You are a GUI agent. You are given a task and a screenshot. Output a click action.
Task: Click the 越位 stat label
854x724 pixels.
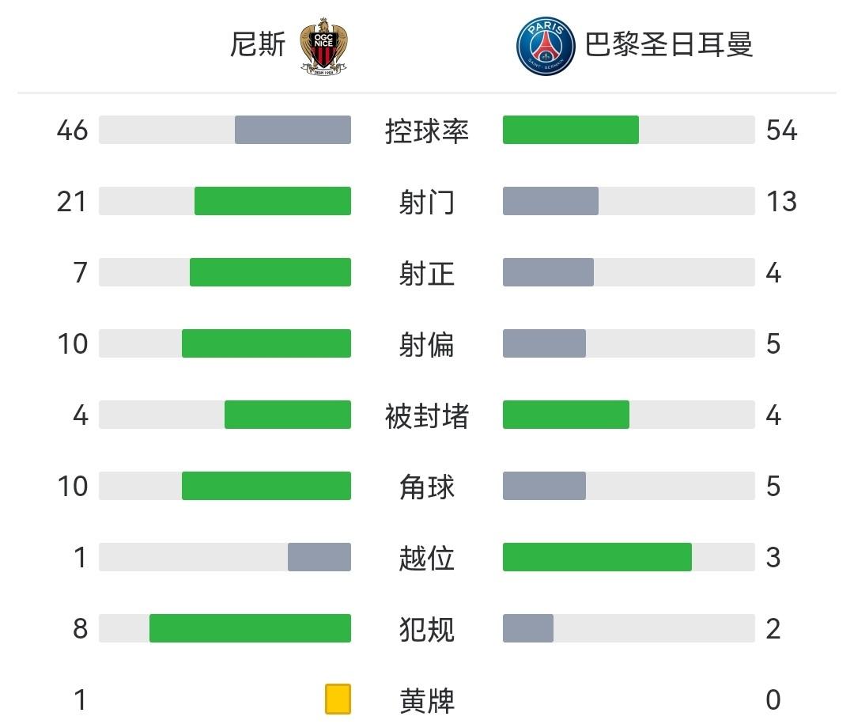(x=427, y=558)
